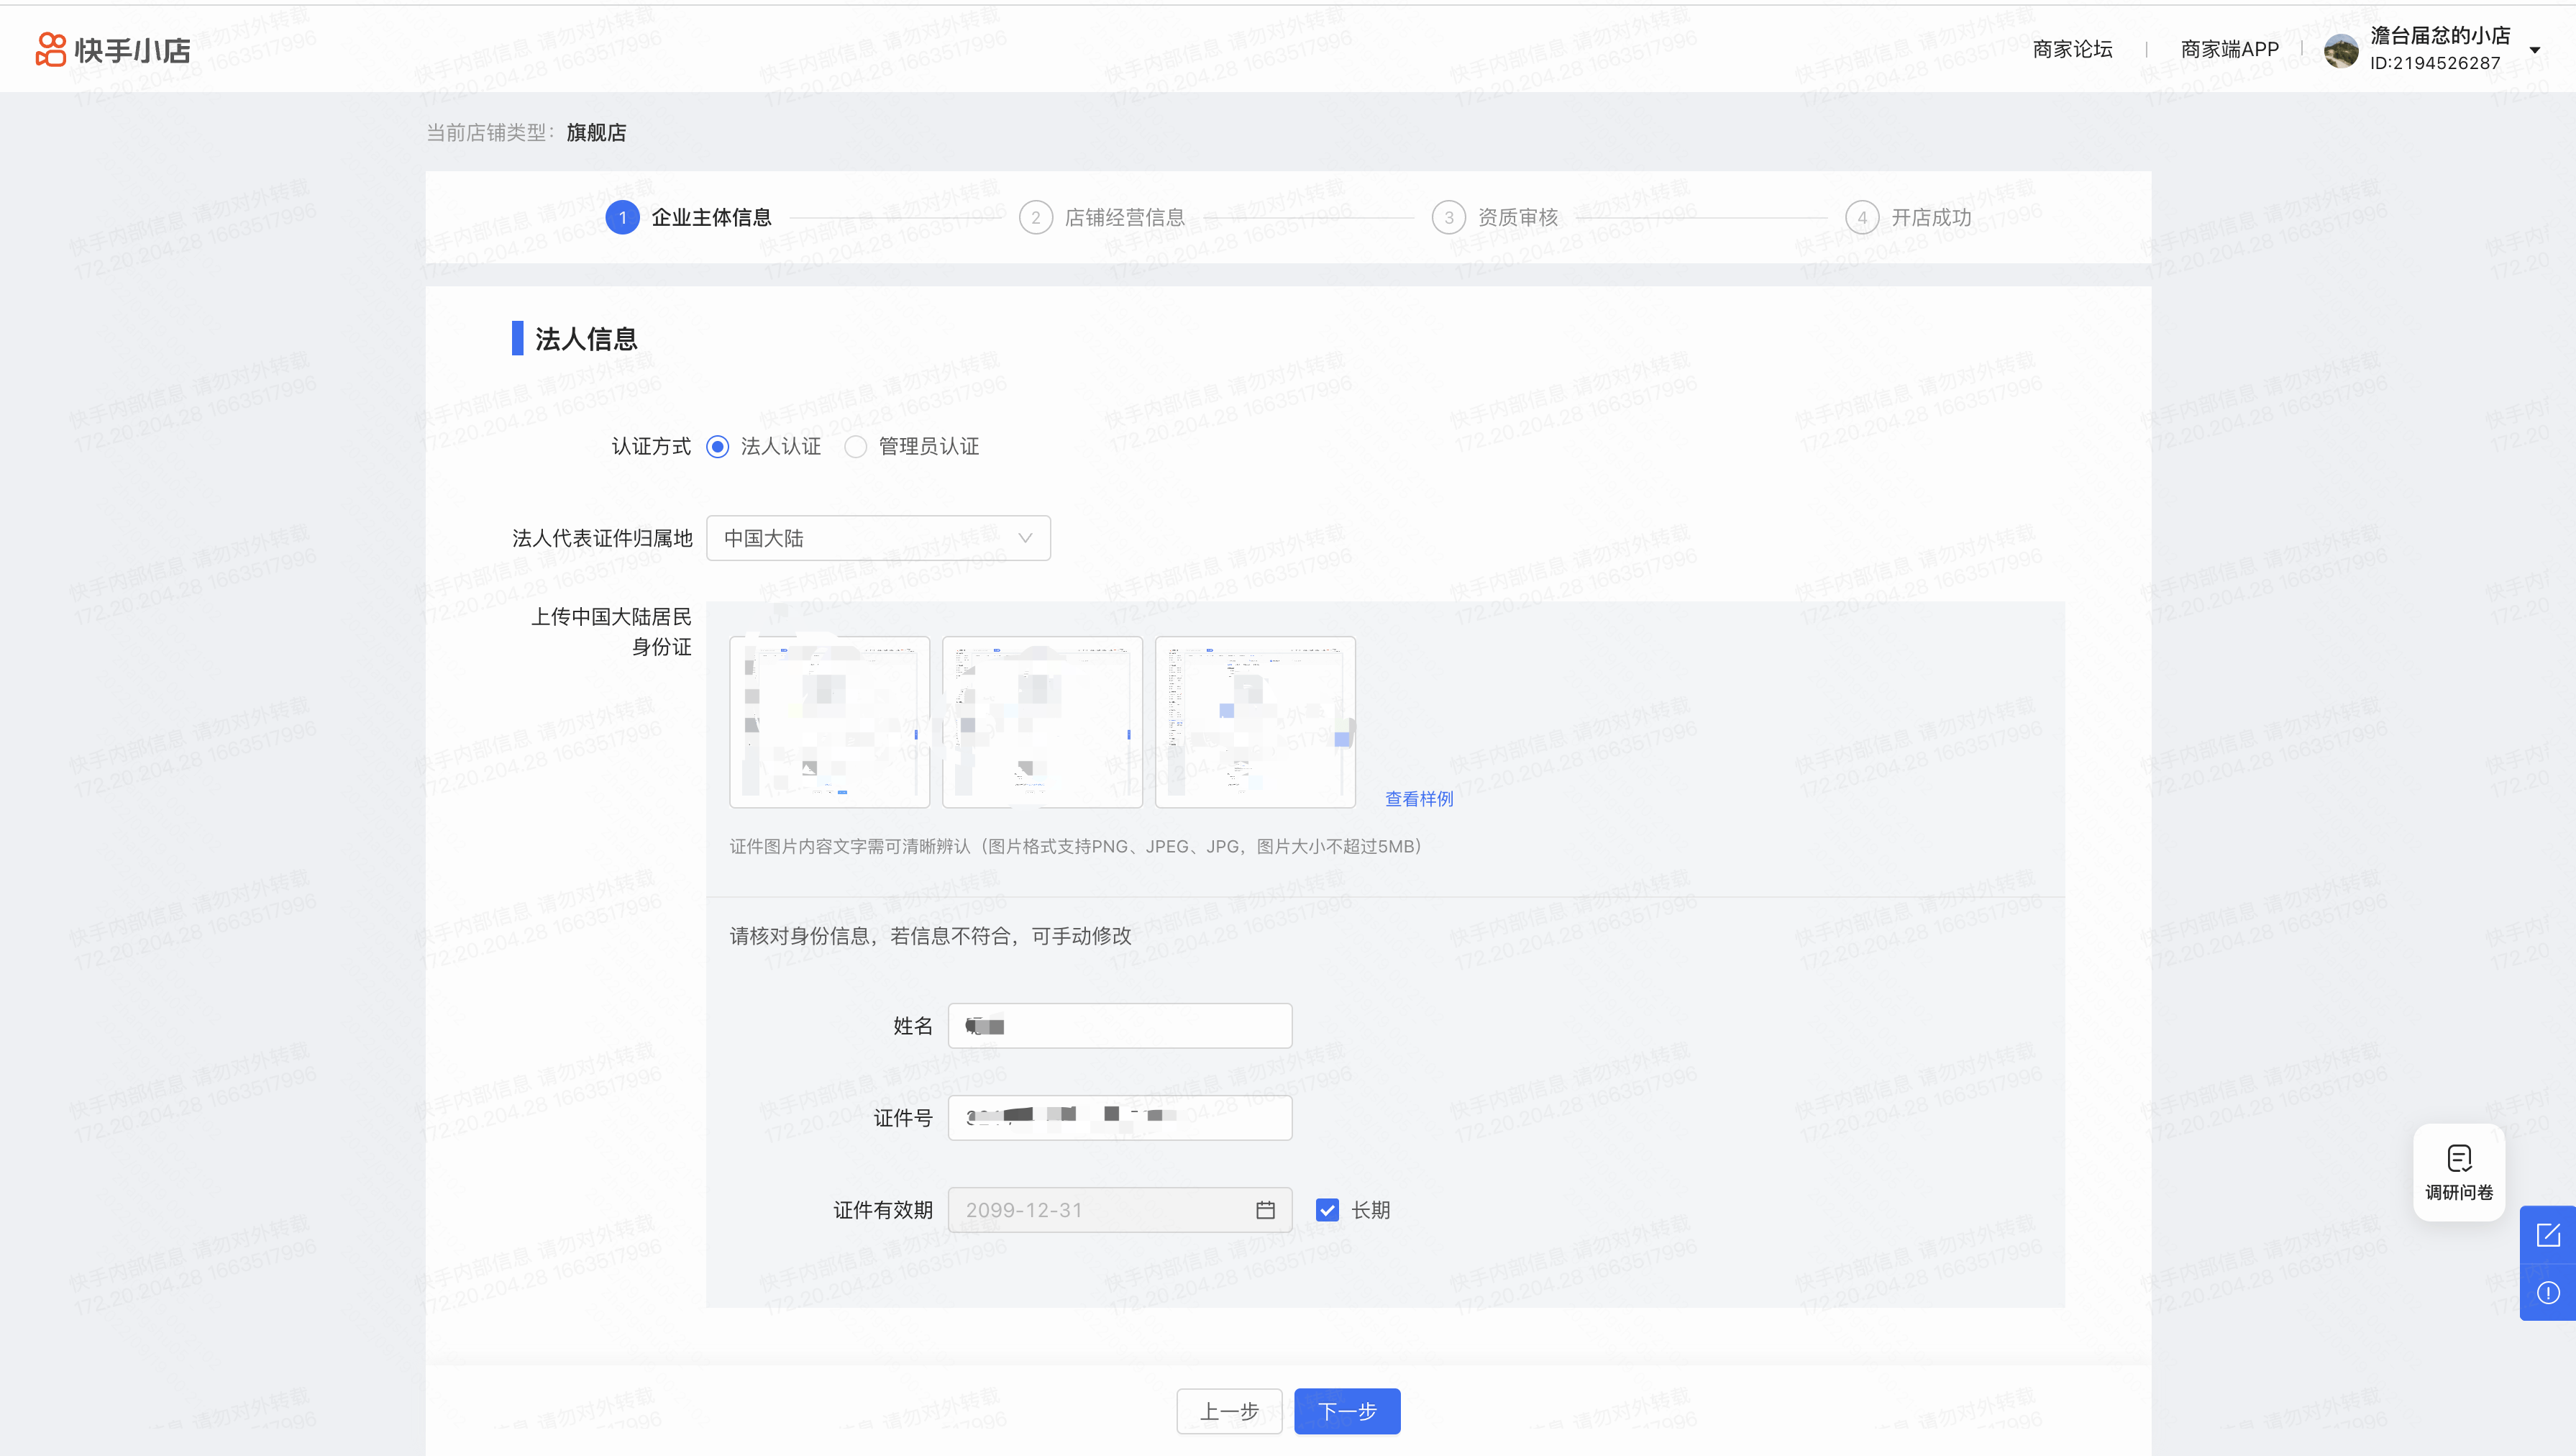Viewport: 2576px width, 1456px height.
Task: Click step 2 circle 店铺经营信息
Action: click(x=1035, y=217)
